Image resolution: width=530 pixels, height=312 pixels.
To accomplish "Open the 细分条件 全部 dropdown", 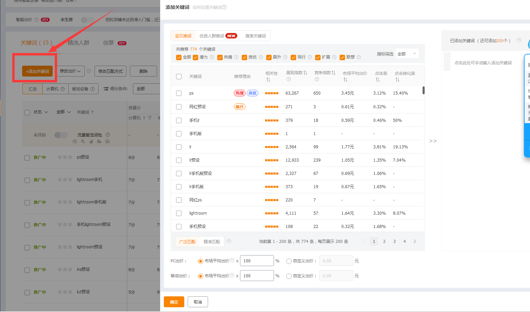I will [147, 89].
